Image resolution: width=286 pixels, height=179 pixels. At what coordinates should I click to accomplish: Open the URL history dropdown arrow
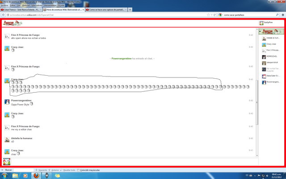pyautogui.click(x=211, y=15)
